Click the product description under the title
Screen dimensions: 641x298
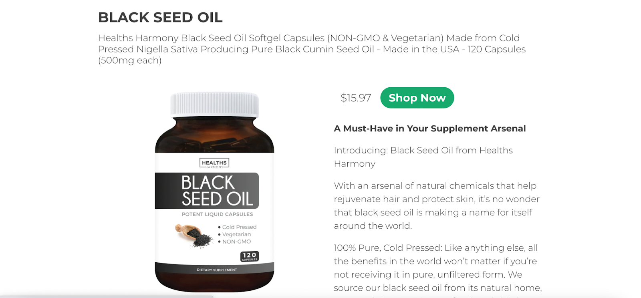coord(312,49)
